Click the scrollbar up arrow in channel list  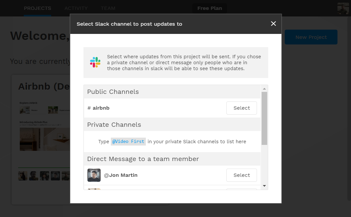(x=265, y=88)
